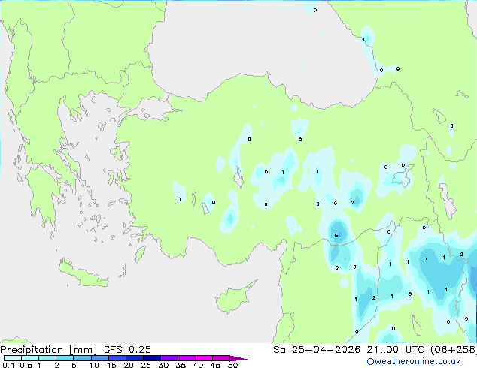Click legend tick label '50'
This screenshot has height=368, width=477.
(232, 365)
